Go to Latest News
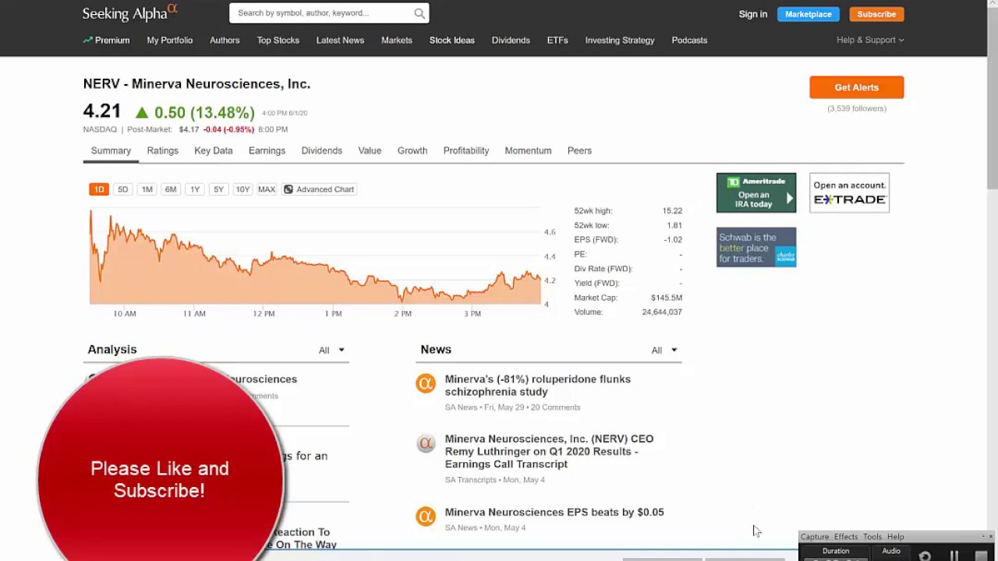 (340, 41)
